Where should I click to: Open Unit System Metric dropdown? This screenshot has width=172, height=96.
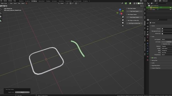167,39
